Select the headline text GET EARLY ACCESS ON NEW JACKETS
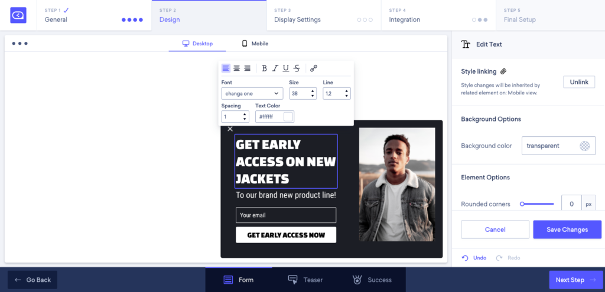Screen dimensions: 605x292 [286, 162]
